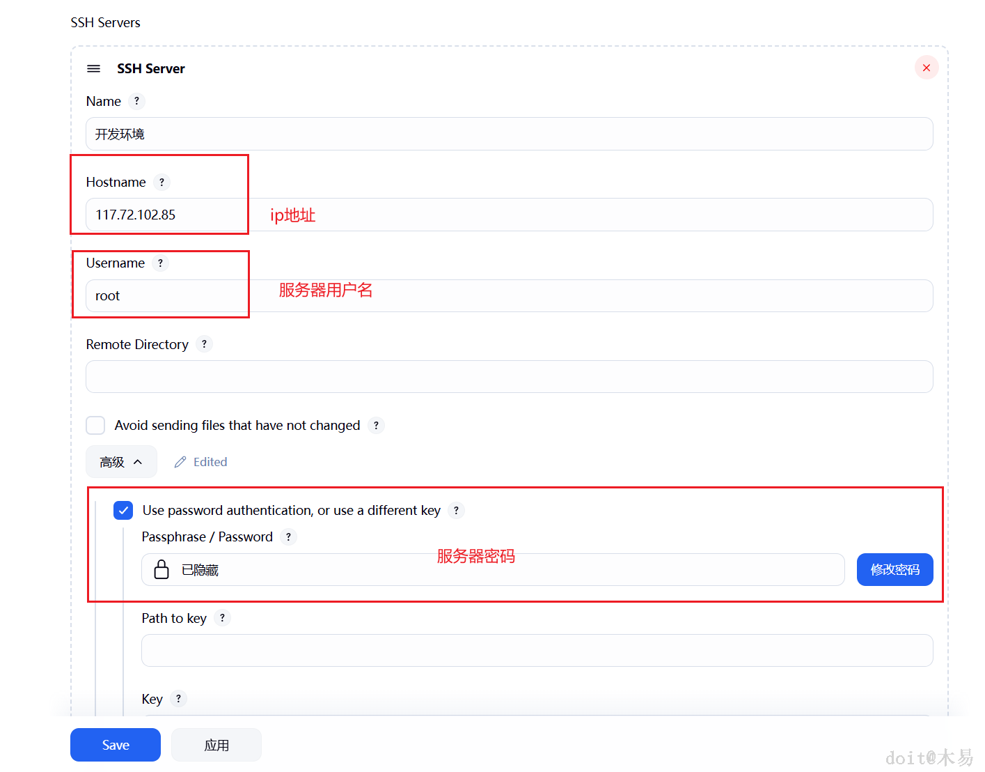Image resolution: width=985 pixels, height=772 pixels.
Task: Collapse the 高级 advanced section
Action: [121, 462]
